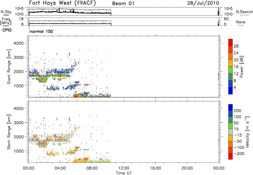Screen dimensions: 253x175
Task: Click the −100 label on the velocity colorbar
Action: point(239,148)
